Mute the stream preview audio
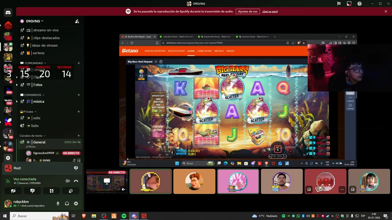 (123, 189)
